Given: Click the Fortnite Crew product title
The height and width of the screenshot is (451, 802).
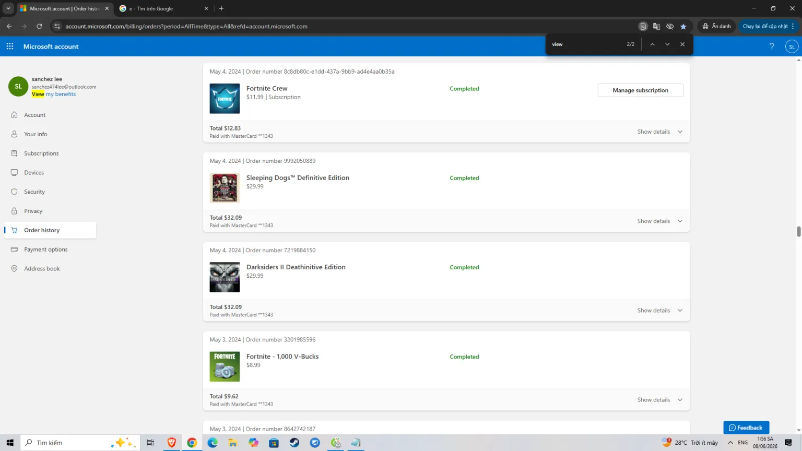Looking at the screenshot, I should tap(267, 89).
